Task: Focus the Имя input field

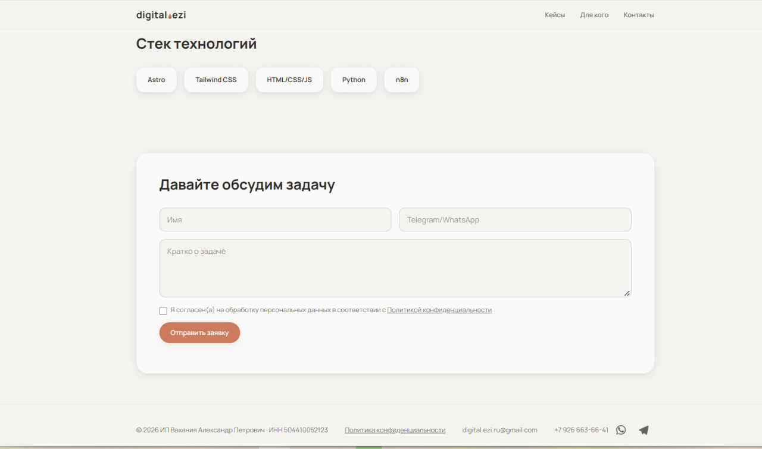Action: point(275,219)
